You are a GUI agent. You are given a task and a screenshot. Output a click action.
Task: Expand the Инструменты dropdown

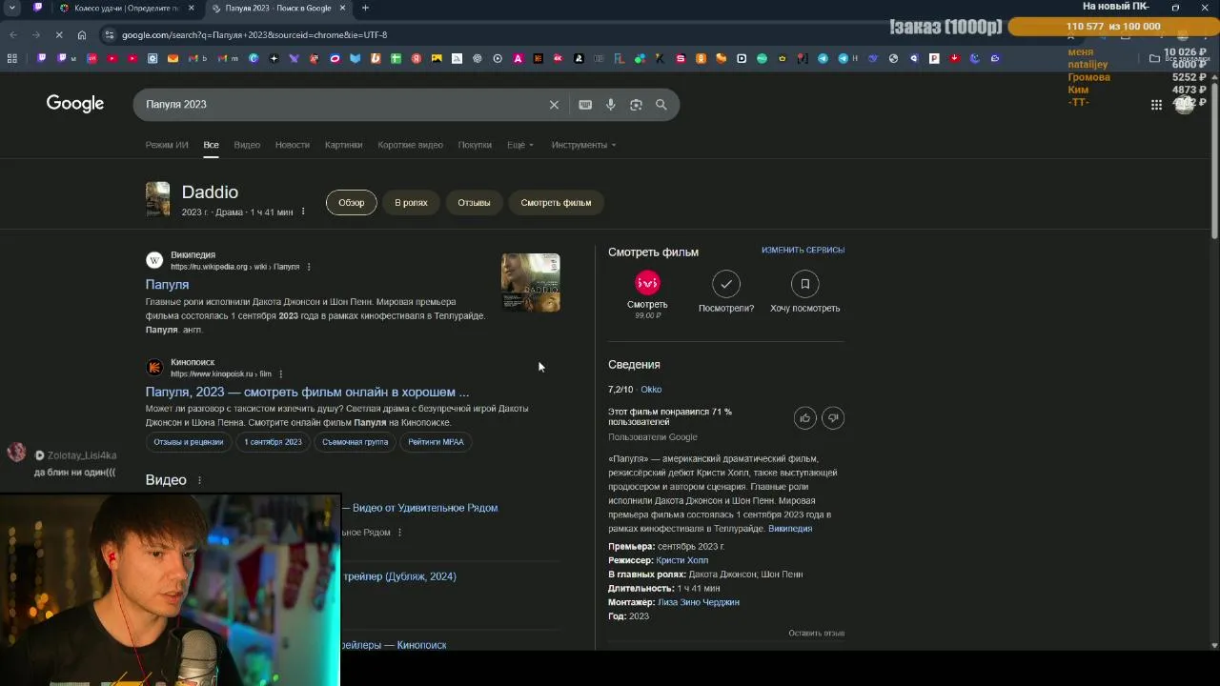coord(583,145)
